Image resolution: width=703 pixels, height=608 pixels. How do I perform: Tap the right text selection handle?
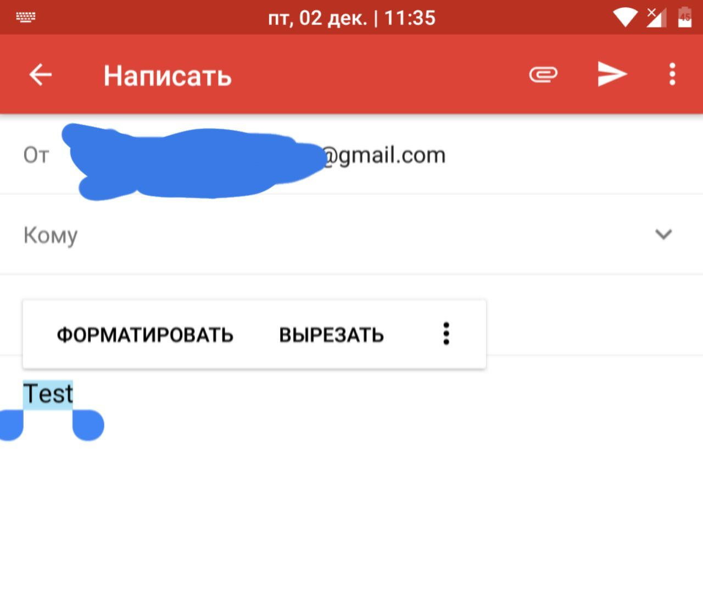88,425
